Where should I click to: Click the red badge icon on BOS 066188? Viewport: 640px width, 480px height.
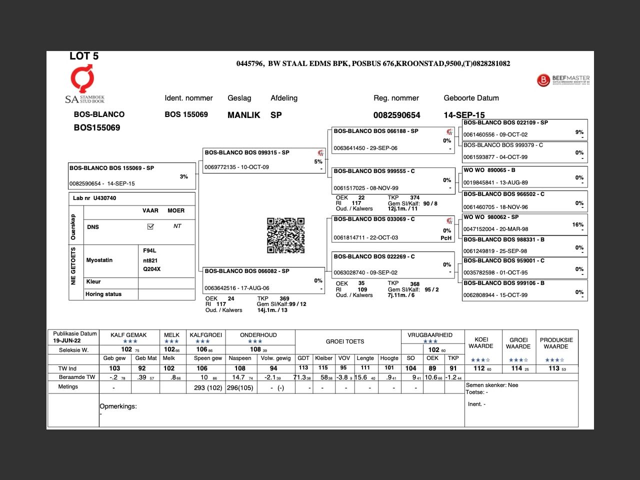[x=449, y=132]
